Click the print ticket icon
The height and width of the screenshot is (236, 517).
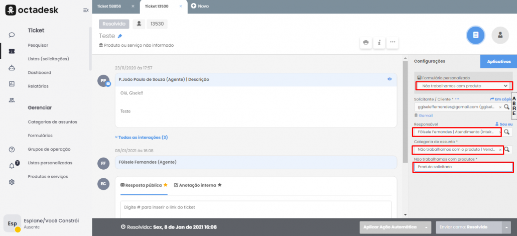[366, 42]
